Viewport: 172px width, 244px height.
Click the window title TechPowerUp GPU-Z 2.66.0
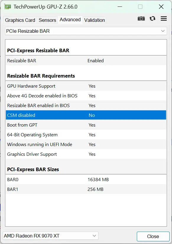click(46, 7)
